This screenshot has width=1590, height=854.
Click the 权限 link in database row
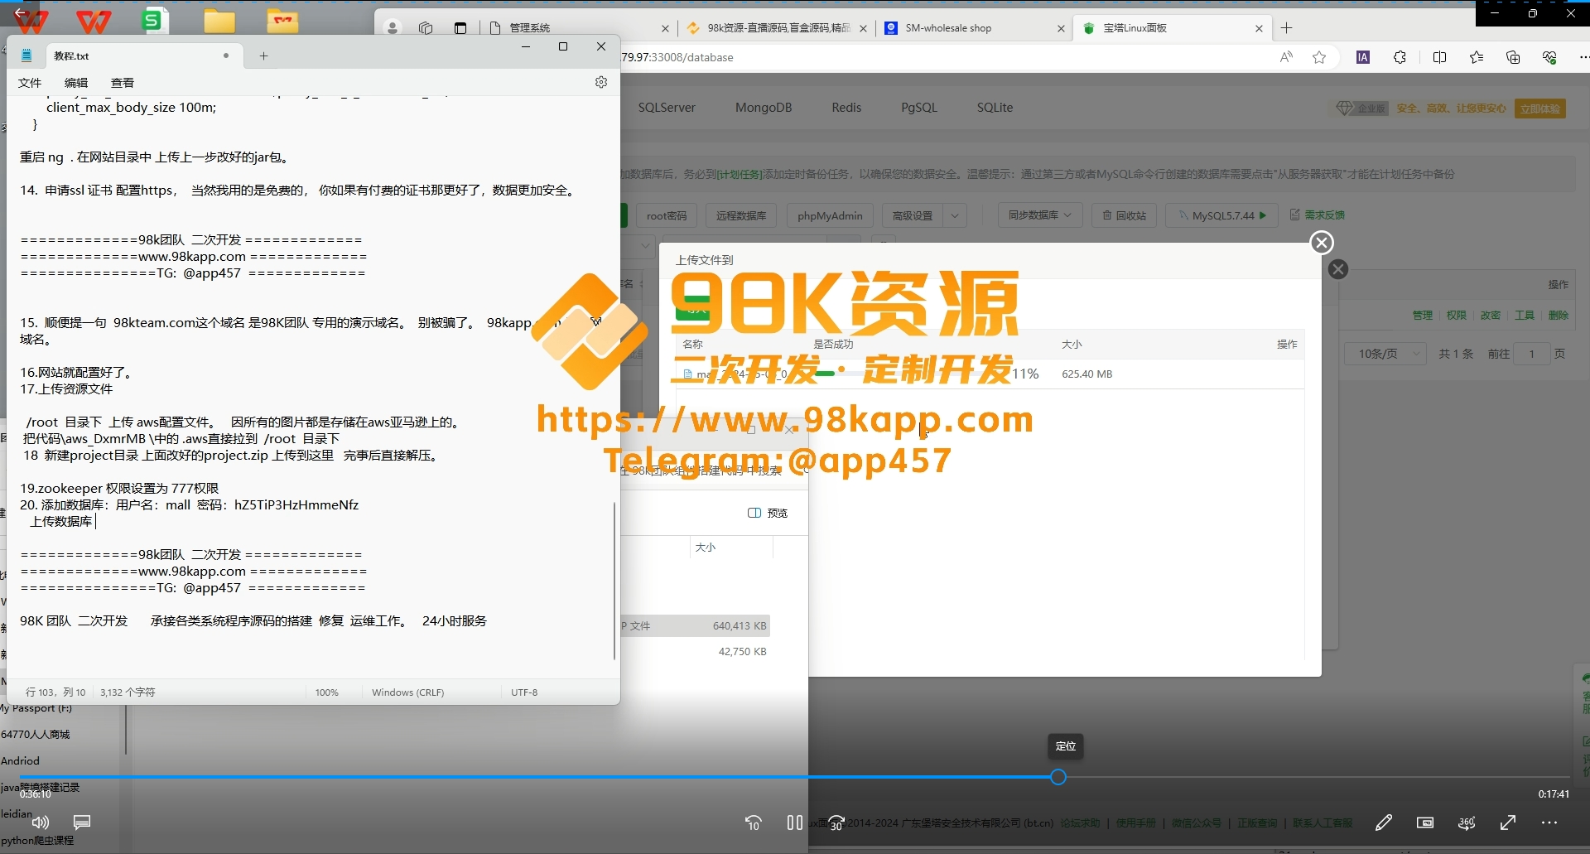click(1457, 316)
